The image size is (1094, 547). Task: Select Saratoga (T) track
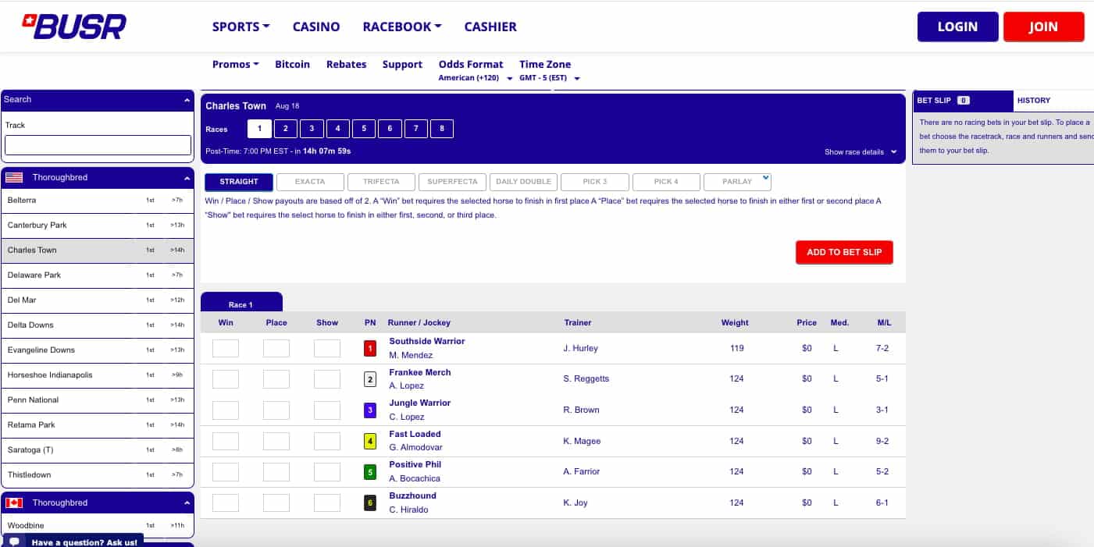pyautogui.click(x=97, y=450)
